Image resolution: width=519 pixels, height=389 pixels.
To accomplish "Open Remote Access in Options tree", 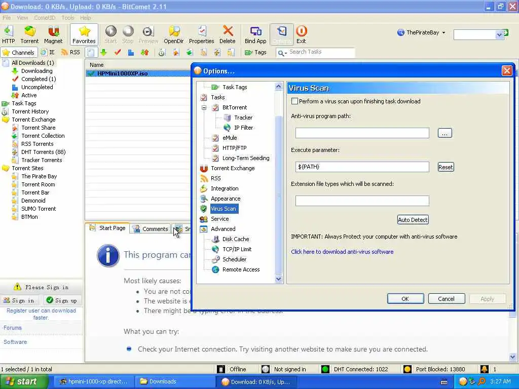I will 241,269.
